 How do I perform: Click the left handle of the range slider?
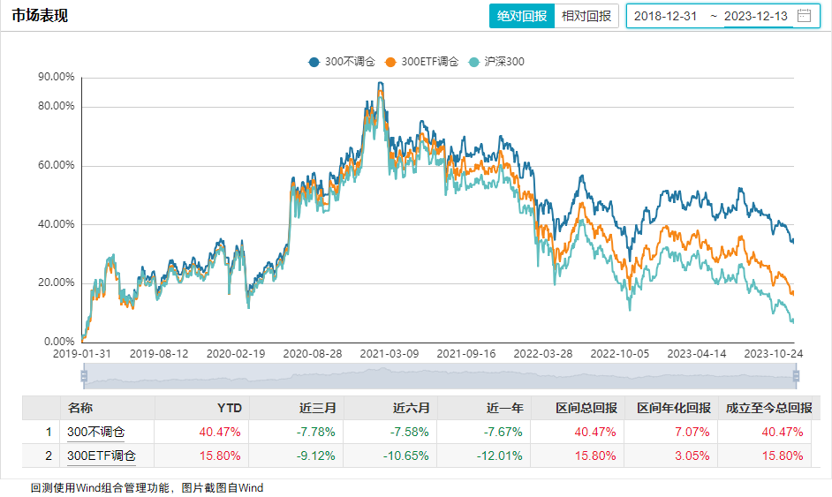pyautogui.click(x=84, y=377)
